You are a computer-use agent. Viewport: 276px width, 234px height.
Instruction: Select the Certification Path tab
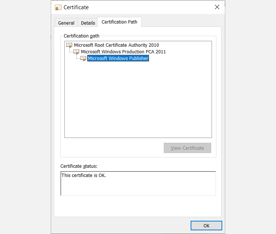point(119,22)
